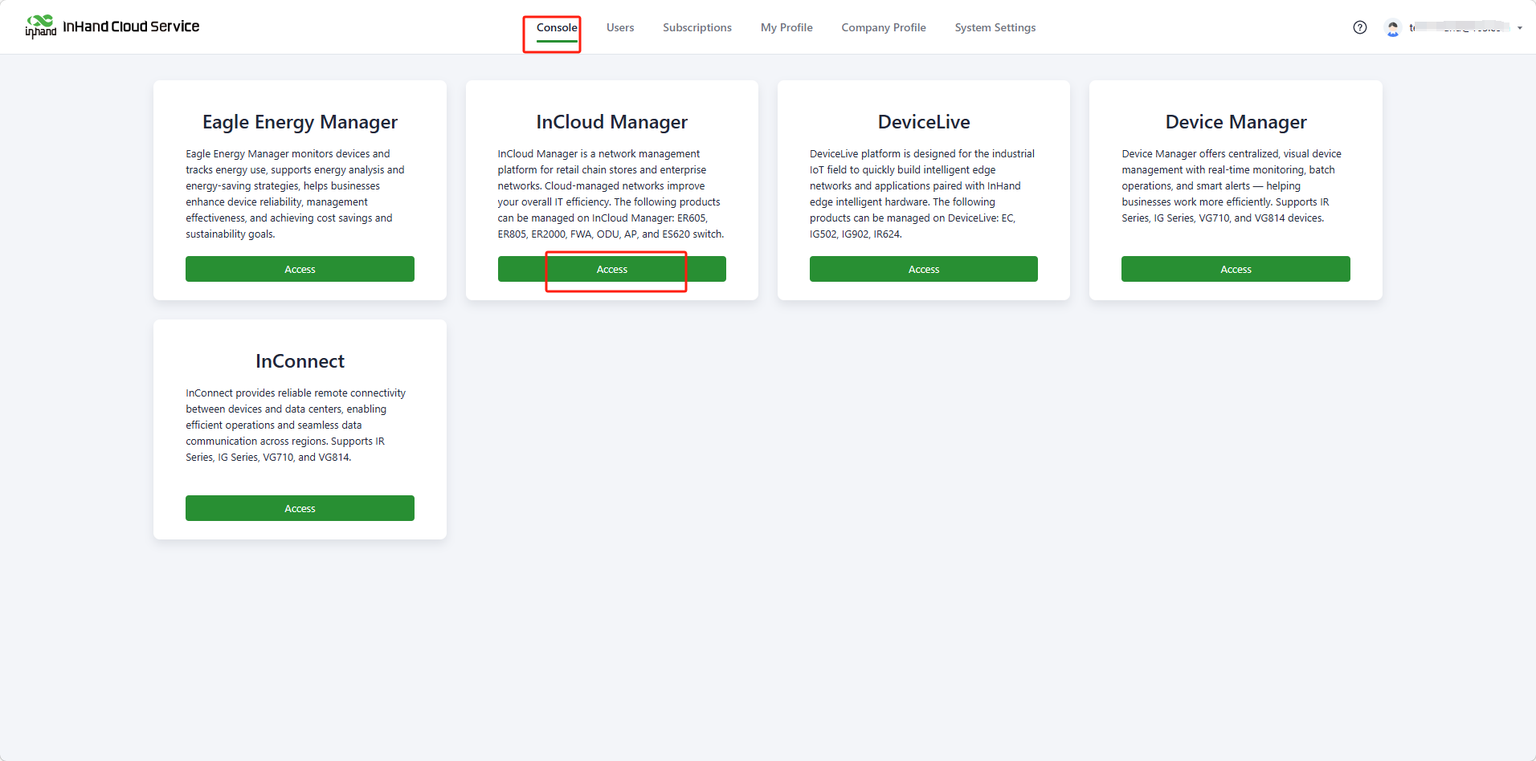Viewport: 1536px width, 761px height.
Task: Click the Eagle Energy Manager heading
Action: 300,122
